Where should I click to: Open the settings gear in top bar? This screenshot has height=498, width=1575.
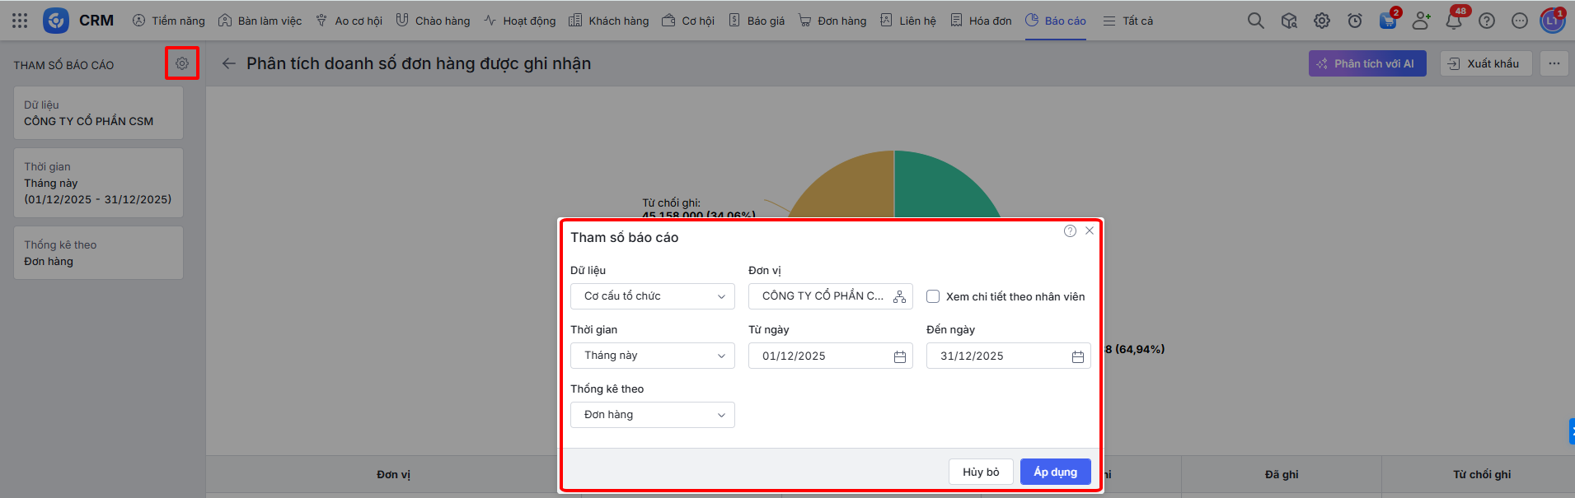(x=1322, y=21)
